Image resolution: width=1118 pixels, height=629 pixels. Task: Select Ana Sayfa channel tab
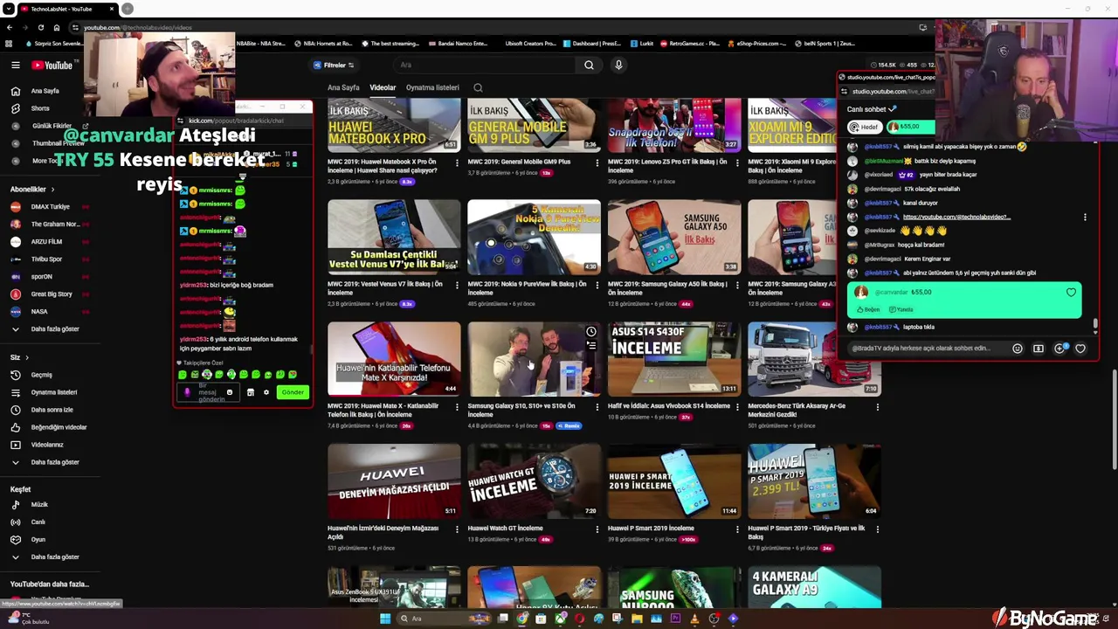(x=343, y=87)
